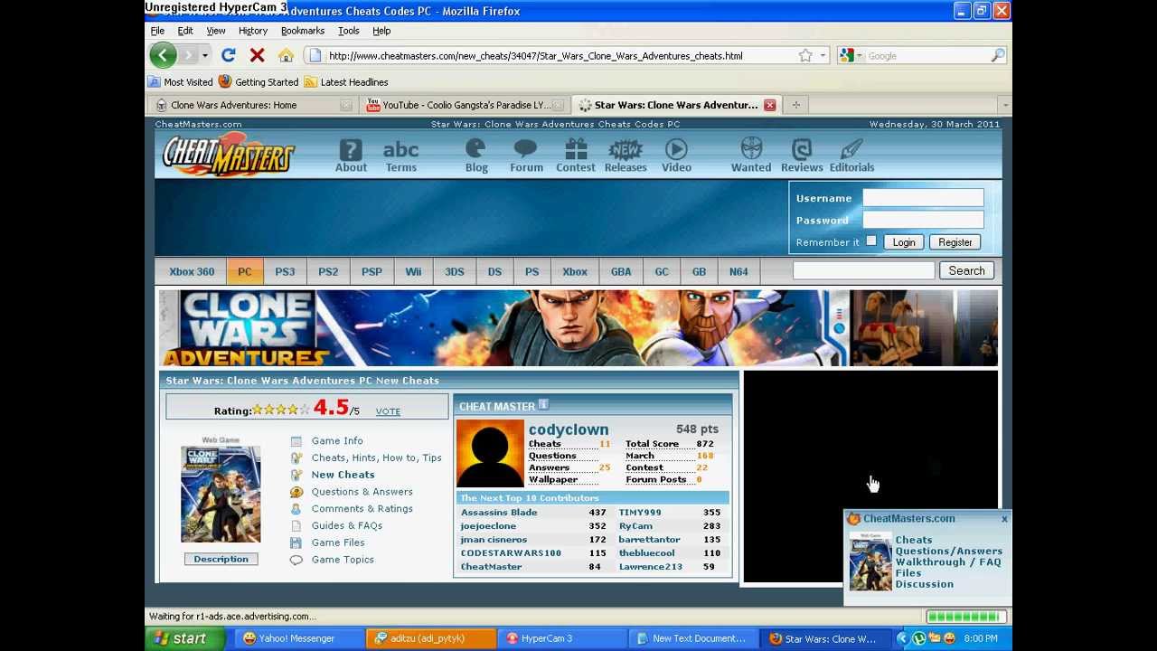
Task: Open the URL bar history dropdown
Action: tap(823, 56)
